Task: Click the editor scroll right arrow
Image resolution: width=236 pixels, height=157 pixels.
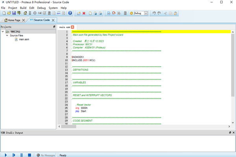Action: pos(229,126)
